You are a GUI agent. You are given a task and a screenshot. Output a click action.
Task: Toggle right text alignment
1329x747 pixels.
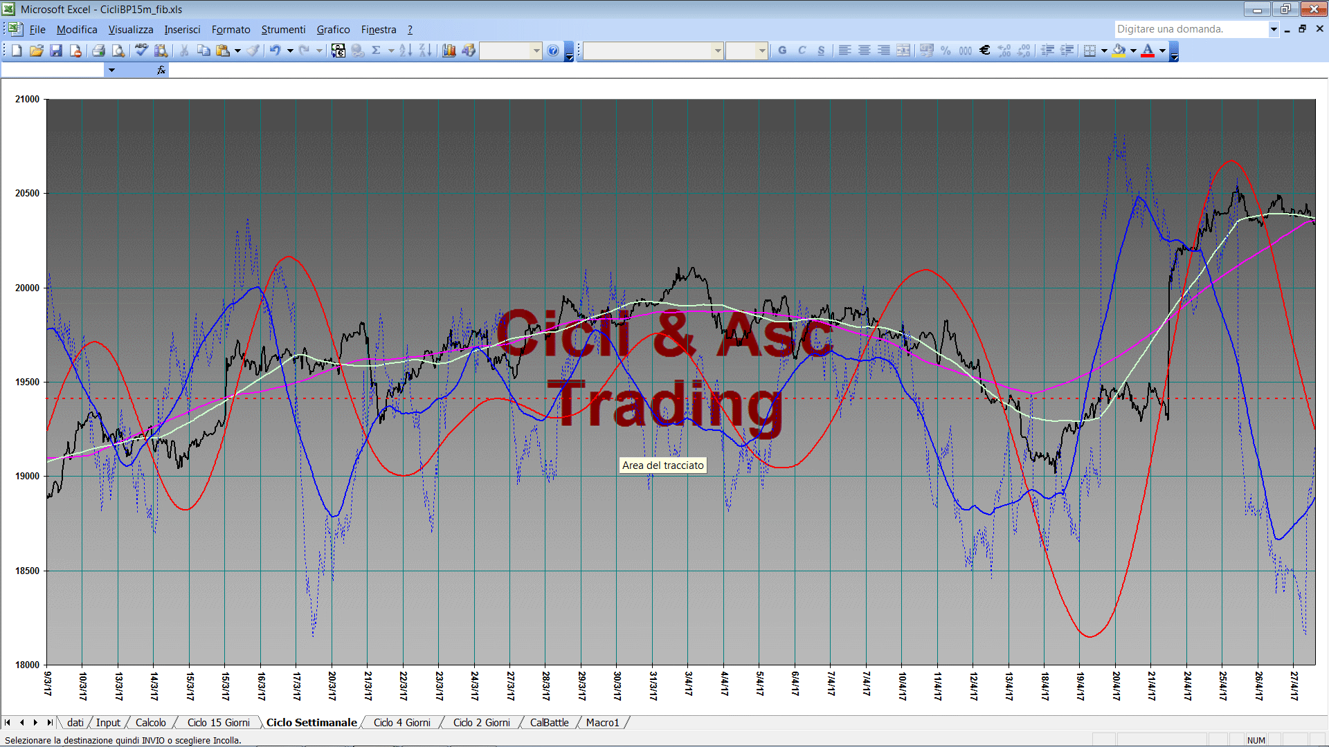pyautogui.click(x=884, y=50)
